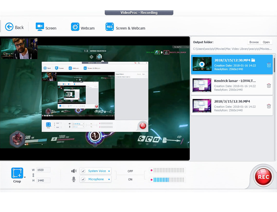The image size is (277, 212).
Task: Edit the width W field showing 1920
Action: (43, 170)
